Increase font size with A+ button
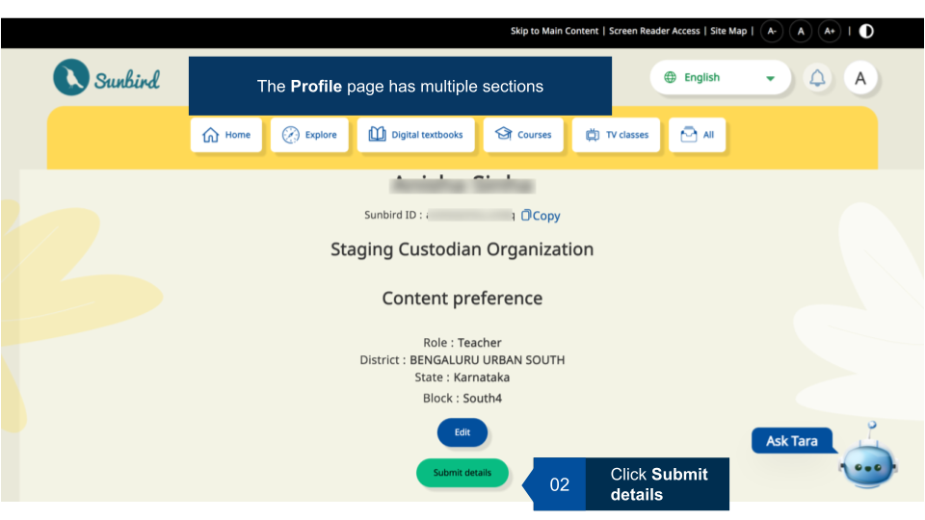 829,31
